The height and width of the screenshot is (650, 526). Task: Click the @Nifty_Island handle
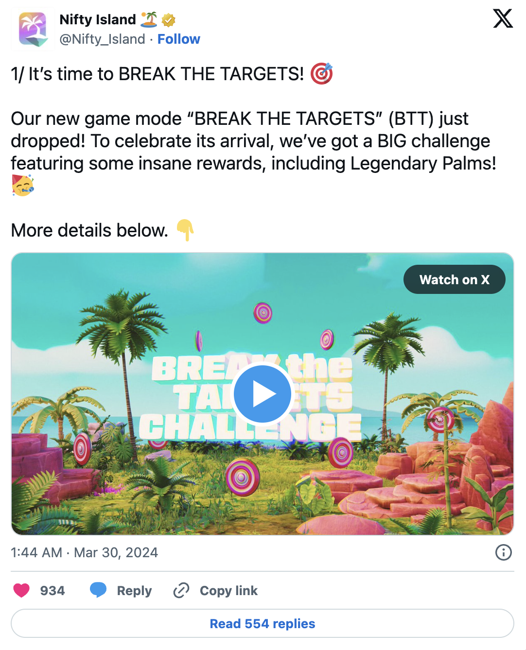[102, 39]
